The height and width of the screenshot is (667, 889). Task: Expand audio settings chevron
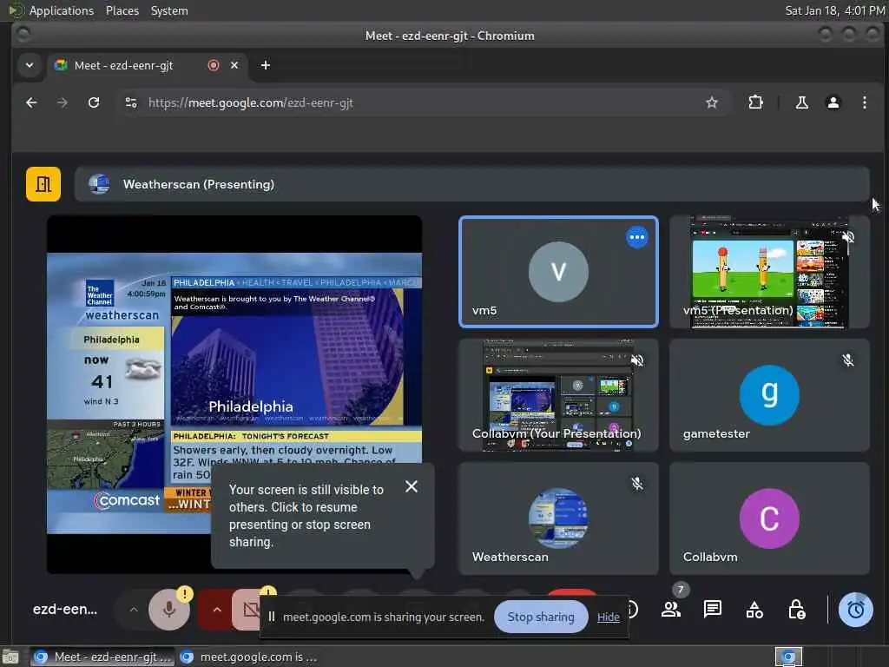click(133, 610)
